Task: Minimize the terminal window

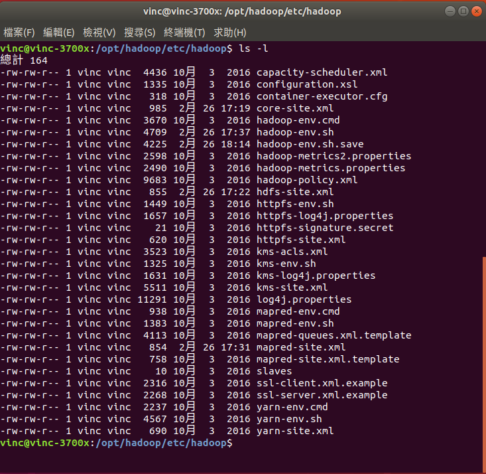Action: 450,11
